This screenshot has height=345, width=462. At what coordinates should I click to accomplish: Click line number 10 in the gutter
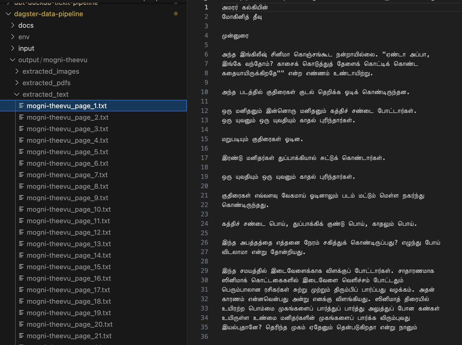pos(204,92)
